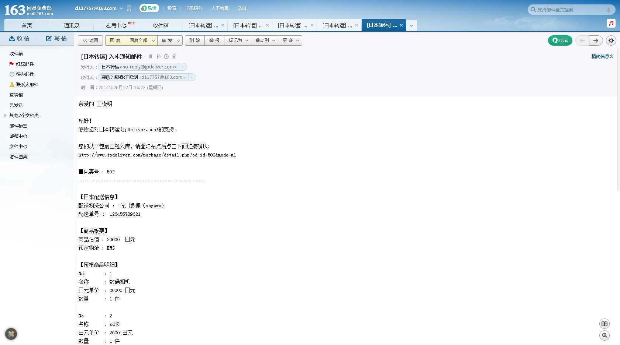Go to next email with right arrow
Image resolution: width=620 pixels, height=345 pixels.
[596, 41]
